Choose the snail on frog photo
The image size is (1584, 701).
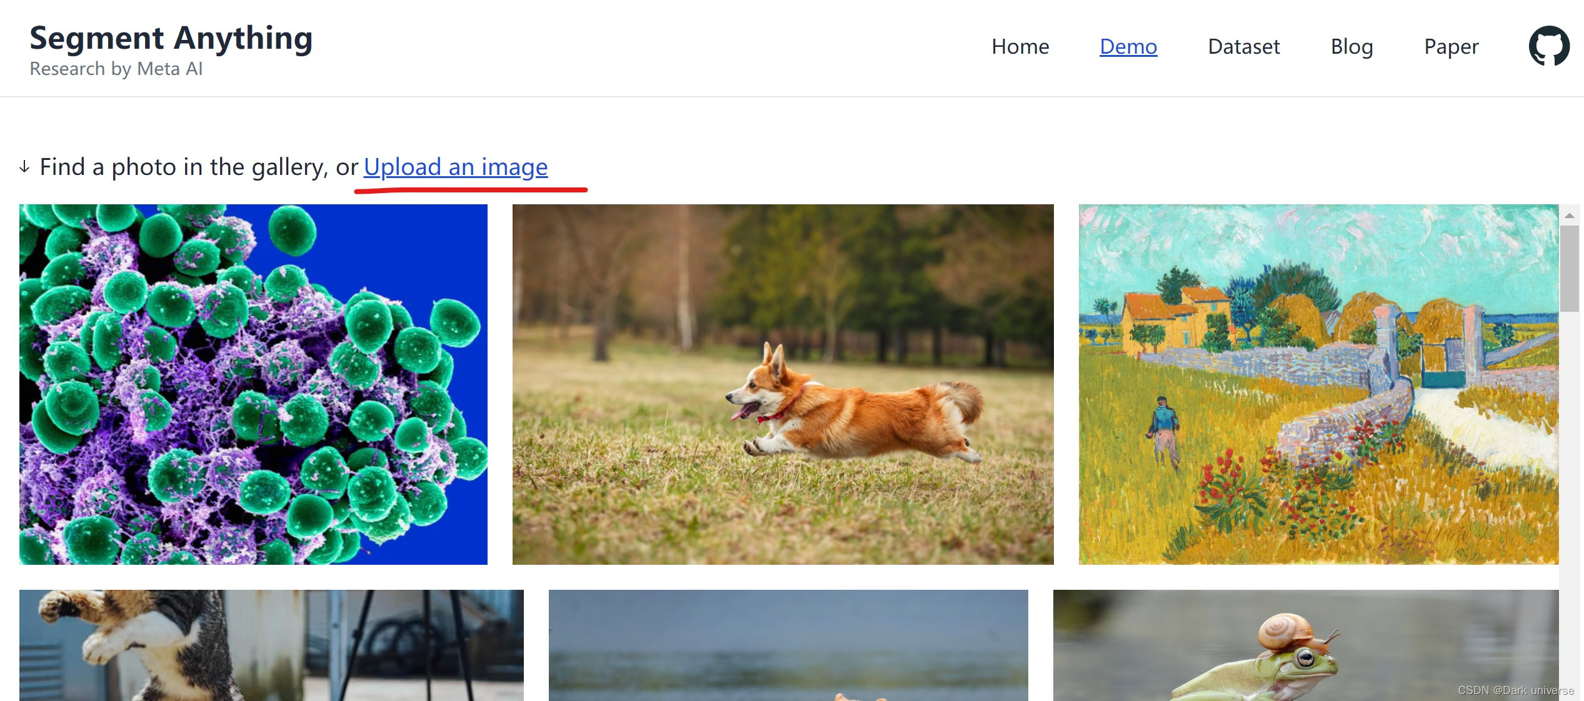coord(1305,645)
